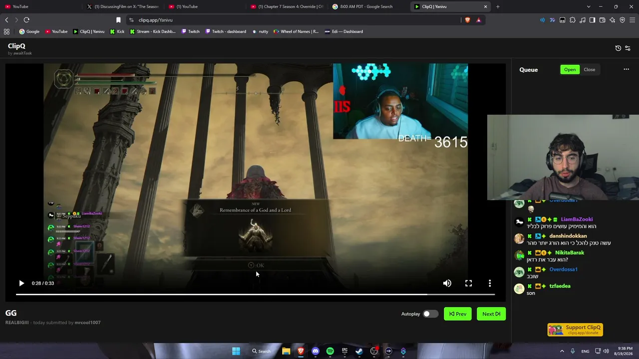
Task: Open the Stream - Kick Dashboard bookmark
Action: 153,31
